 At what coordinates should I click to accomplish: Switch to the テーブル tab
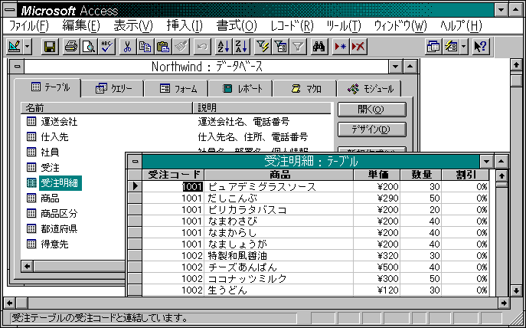47,88
